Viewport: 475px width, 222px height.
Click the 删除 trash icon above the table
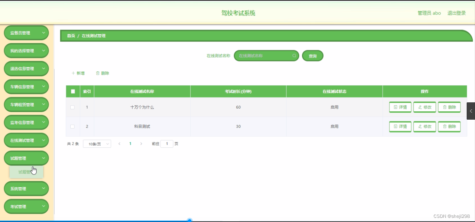click(x=98, y=73)
